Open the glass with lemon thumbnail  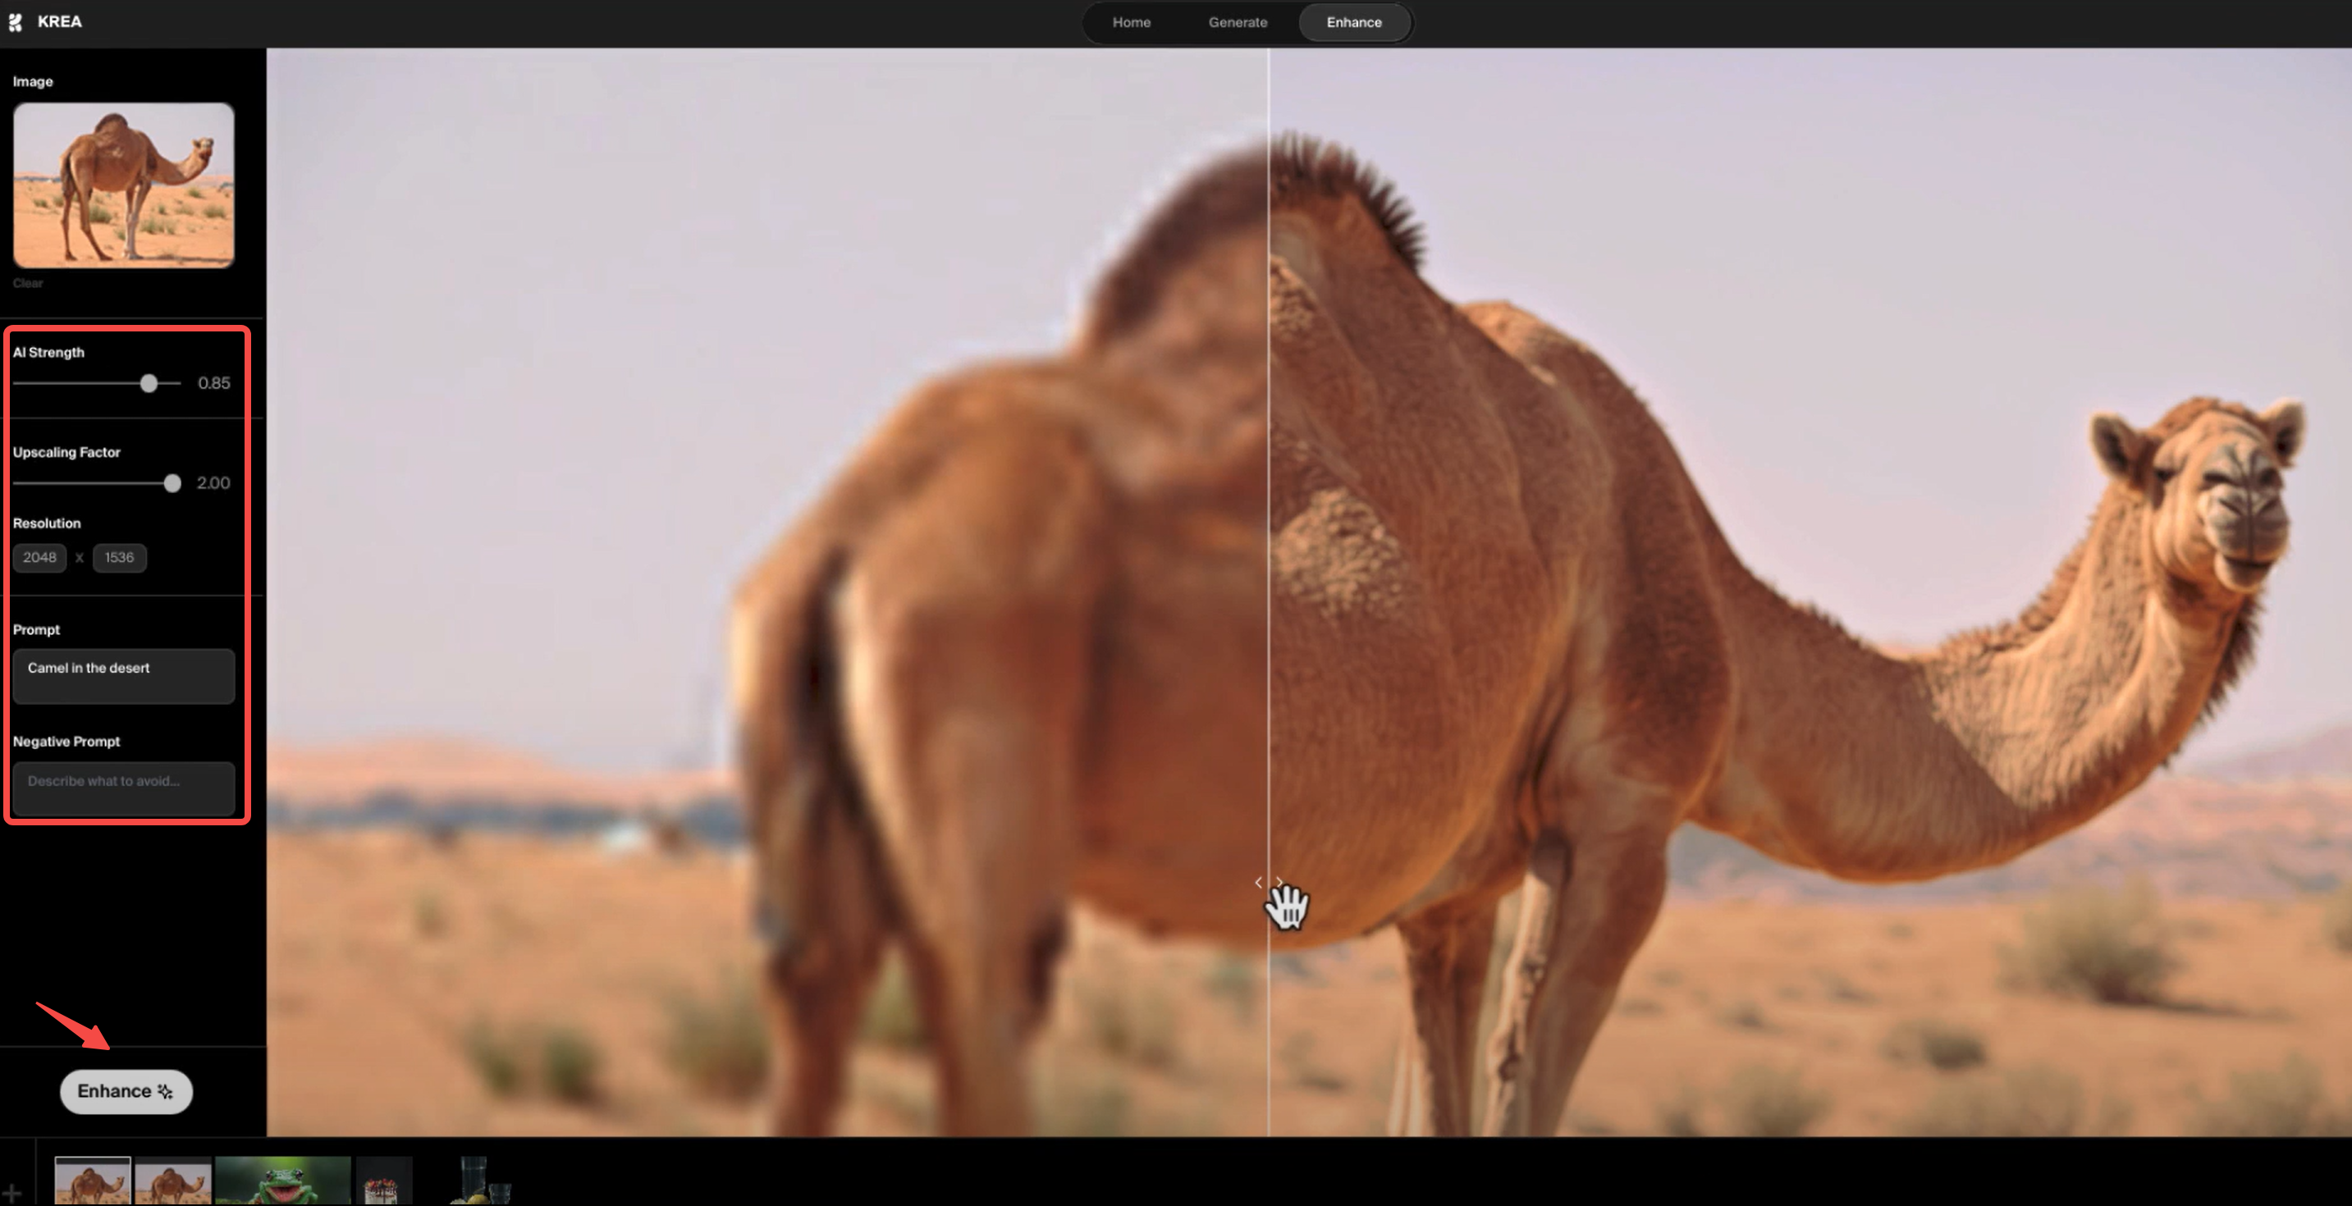coord(480,1182)
